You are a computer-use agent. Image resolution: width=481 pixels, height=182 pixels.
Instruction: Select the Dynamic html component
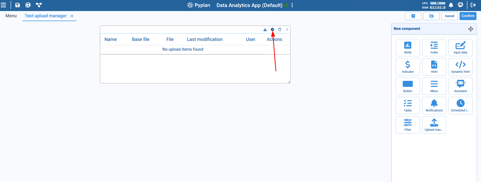click(460, 67)
